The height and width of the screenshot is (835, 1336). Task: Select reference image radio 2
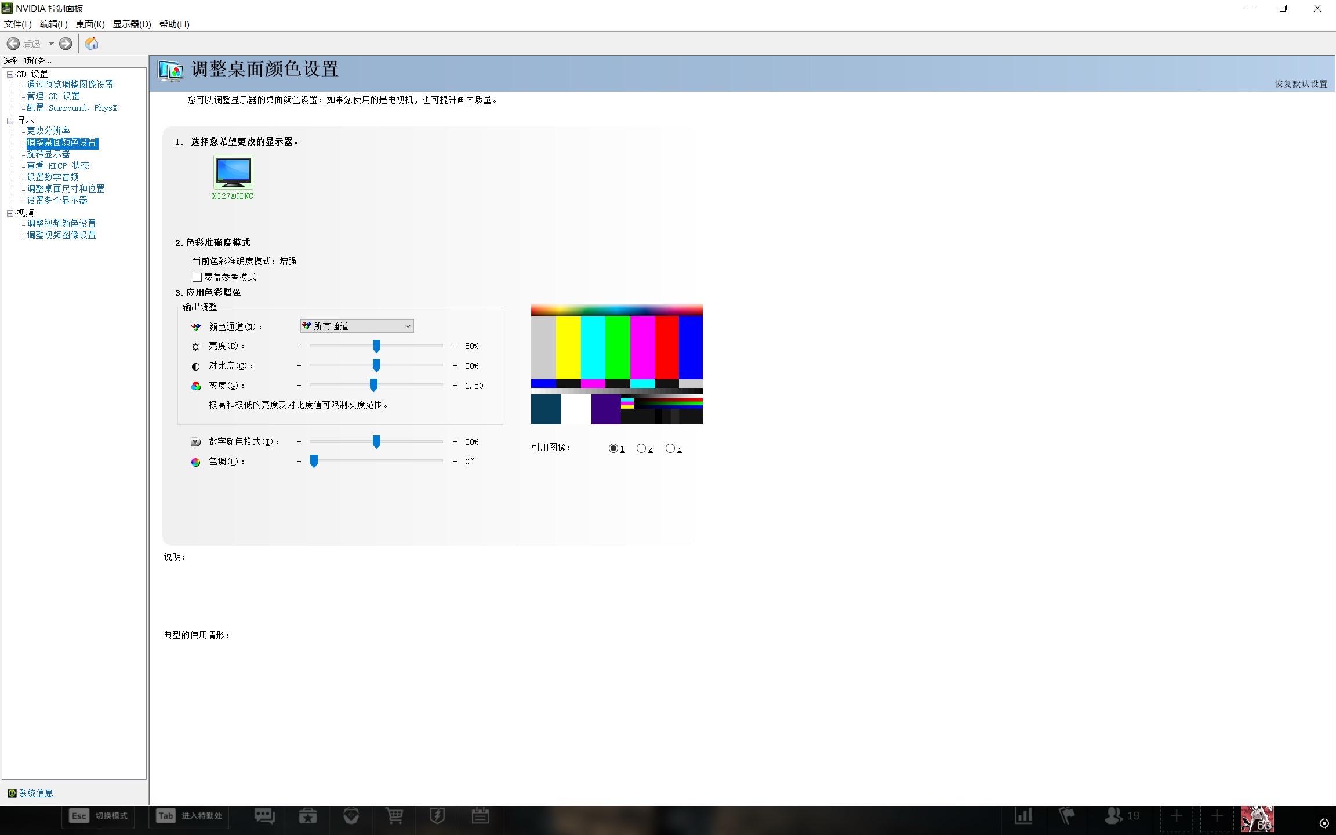641,448
